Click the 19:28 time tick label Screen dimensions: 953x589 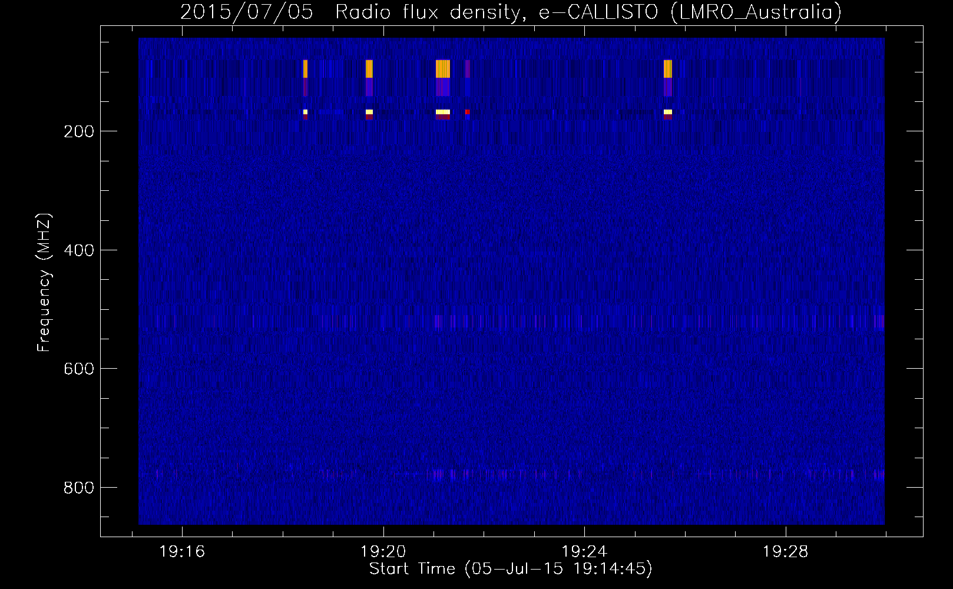click(x=786, y=552)
